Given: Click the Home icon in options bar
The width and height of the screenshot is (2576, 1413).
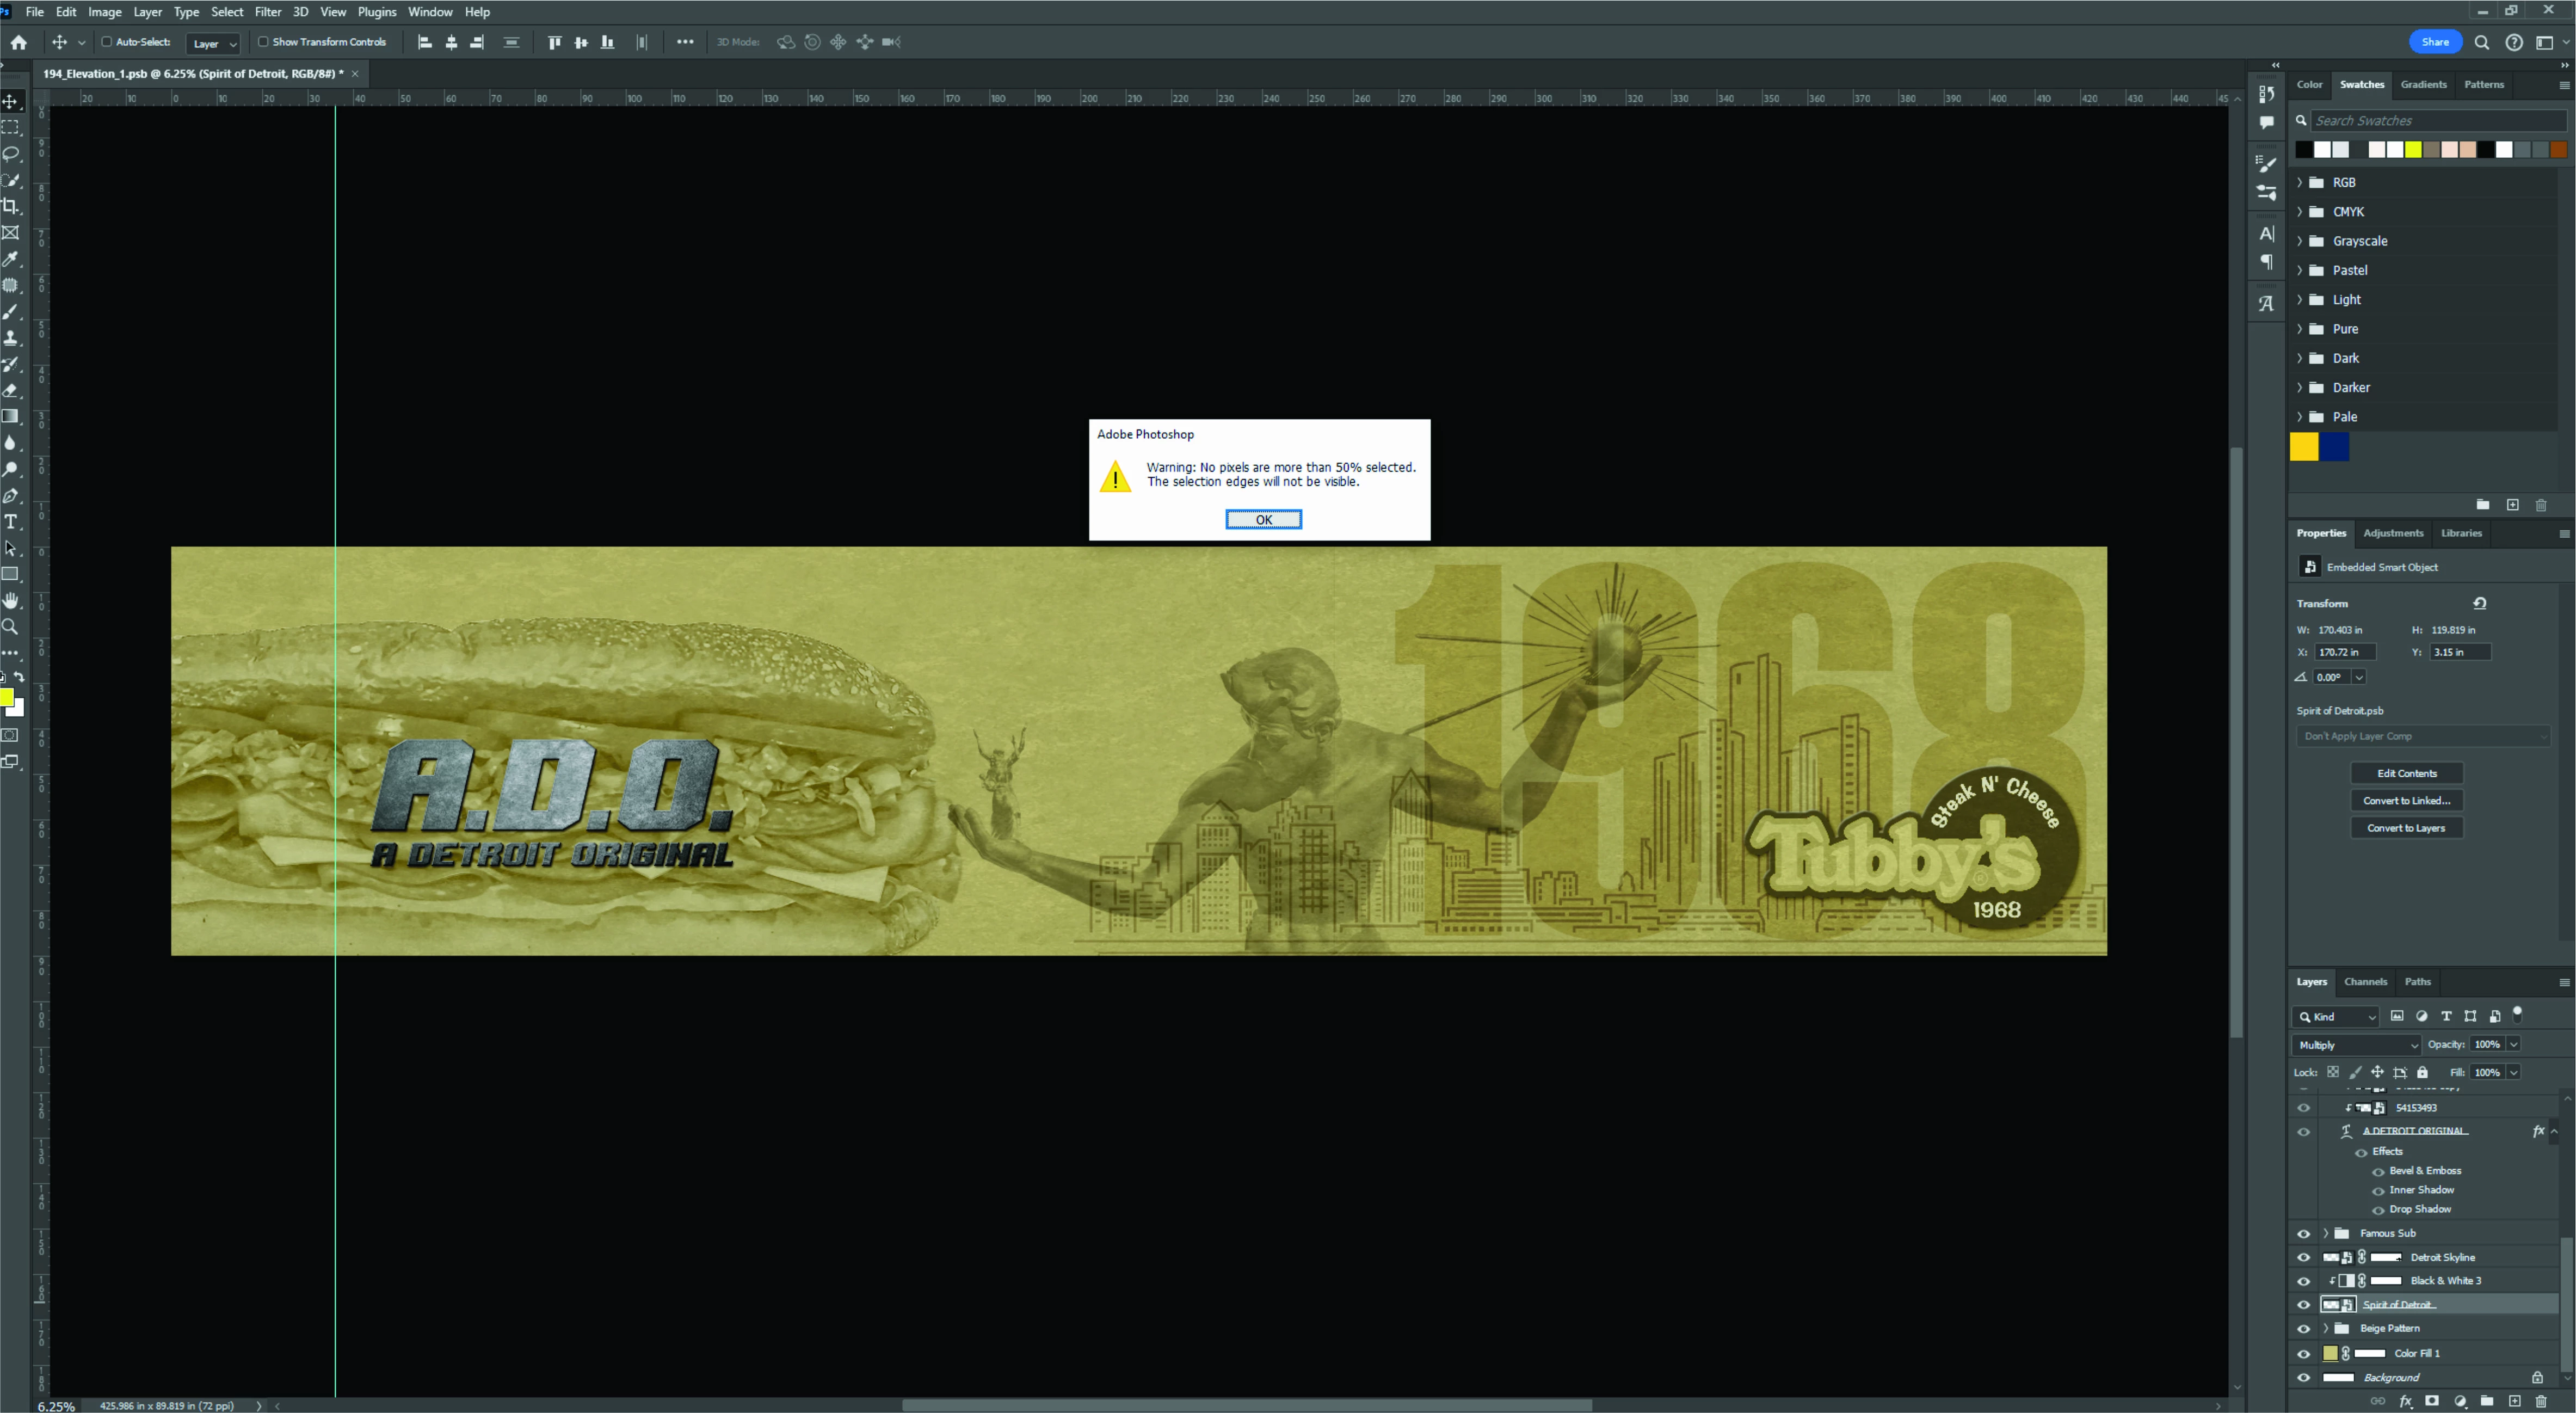Looking at the screenshot, I should click(x=19, y=42).
